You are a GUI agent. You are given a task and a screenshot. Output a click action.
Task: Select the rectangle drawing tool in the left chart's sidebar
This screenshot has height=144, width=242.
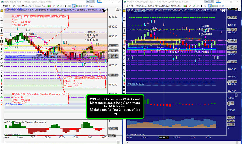2,66
